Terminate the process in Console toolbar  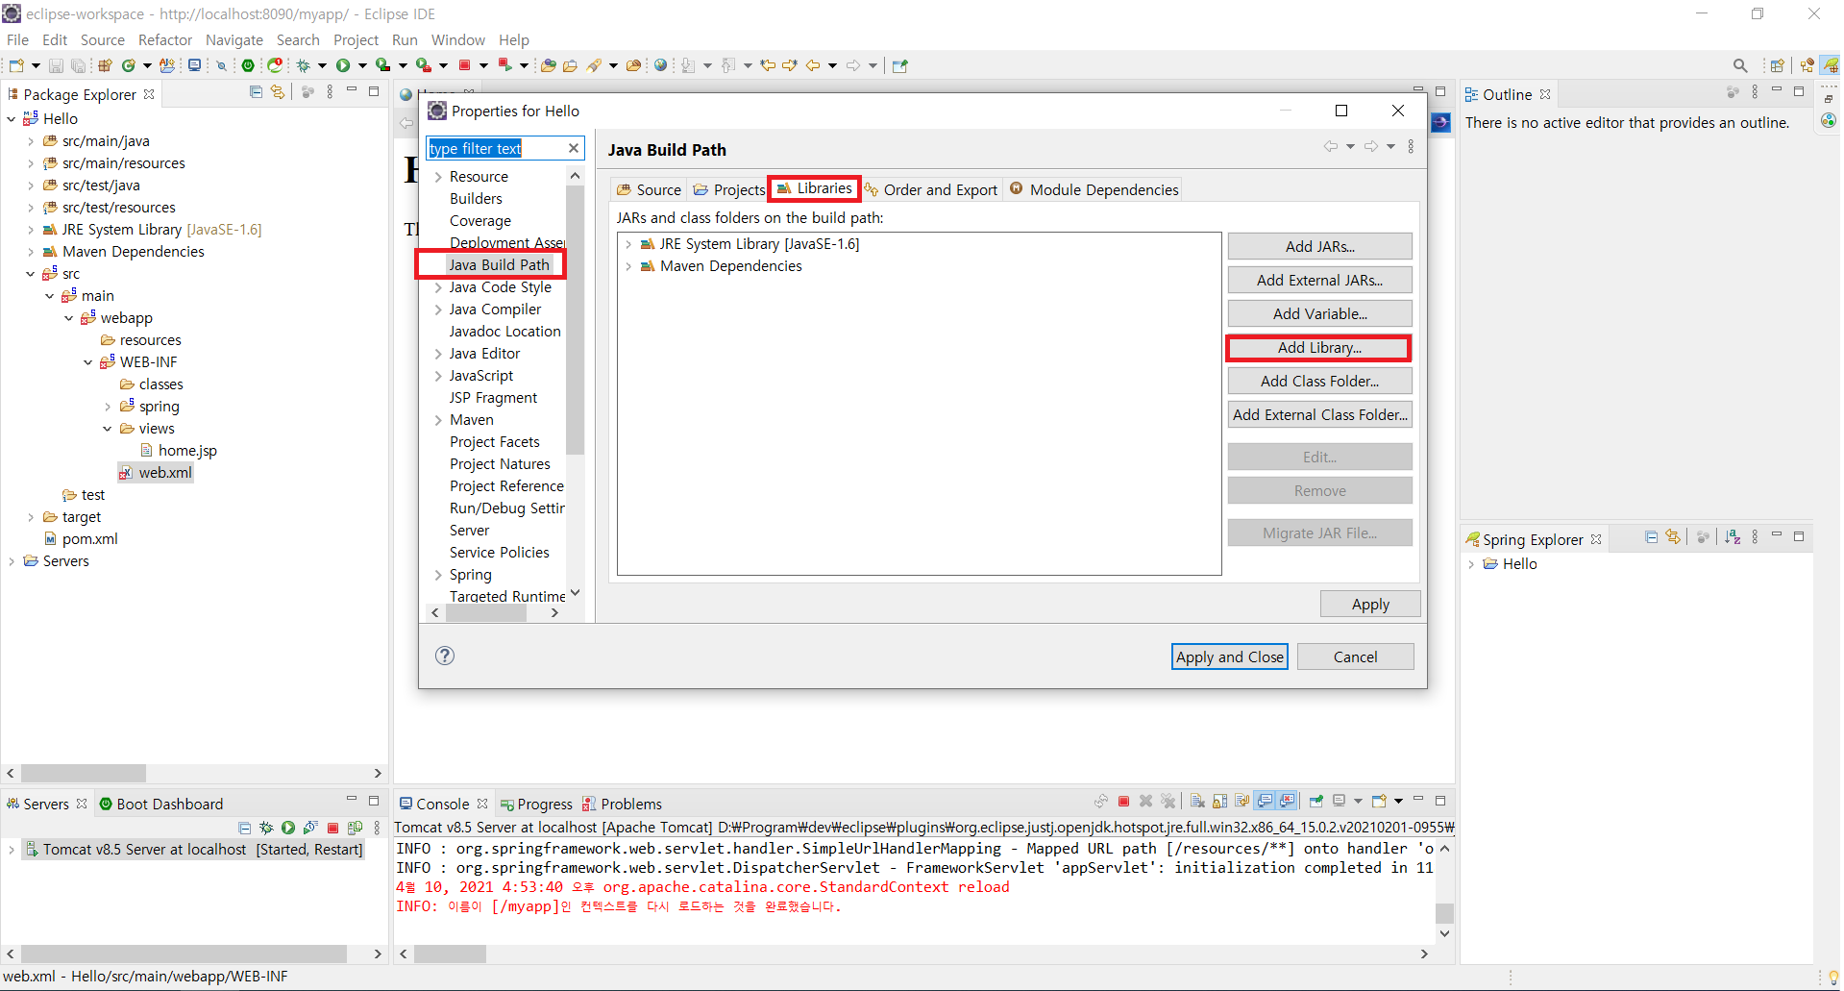tap(1123, 801)
